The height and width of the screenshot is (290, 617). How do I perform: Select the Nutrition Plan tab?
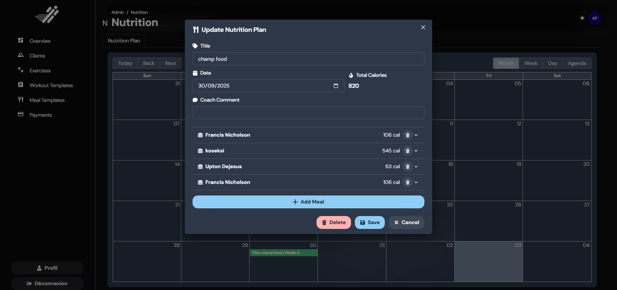[124, 41]
